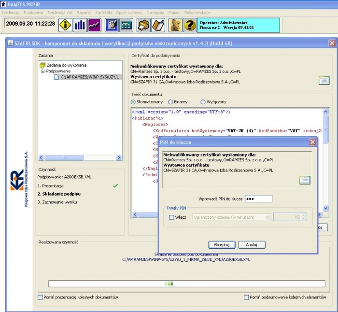Click the notepad with pen toolbar icon
Screen dimensions: 338x312
click(112, 25)
